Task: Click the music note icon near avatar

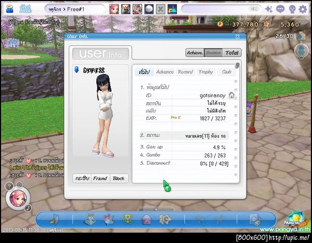Action: [28, 208]
